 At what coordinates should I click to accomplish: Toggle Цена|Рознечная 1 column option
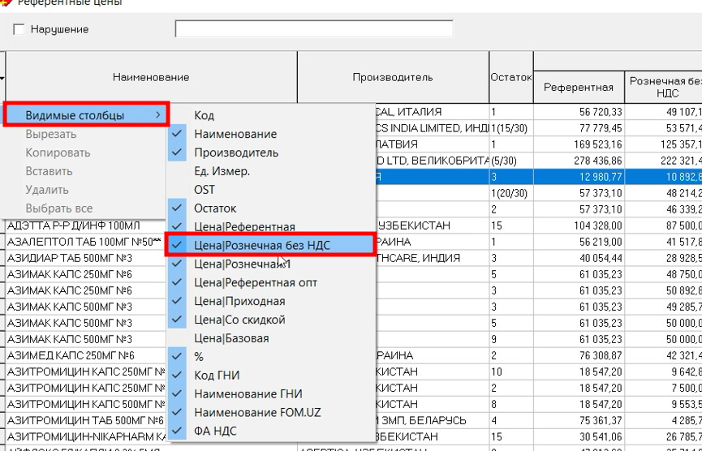point(271,264)
